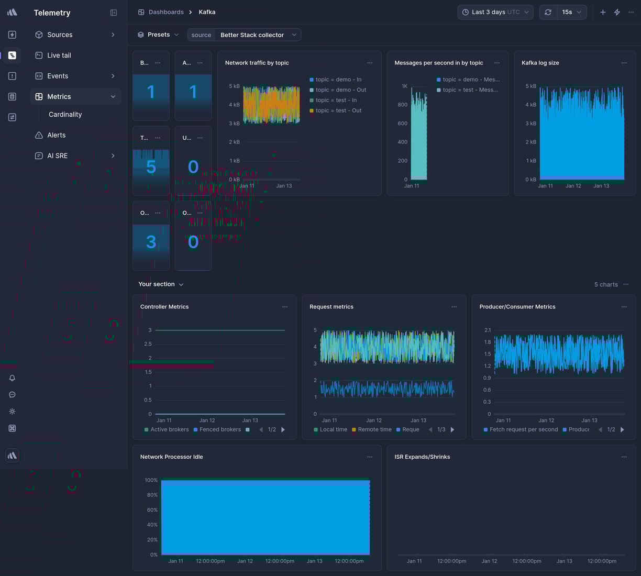Open the command palette icon in sidebar

pyautogui.click(x=12, y=428)
